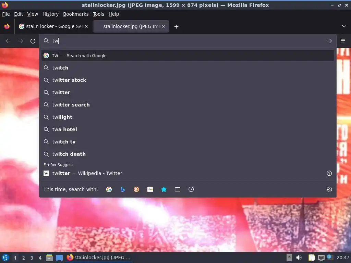Search bookmarks with the star icon
The image size is (351, 263).
click(x=164, y=189)
